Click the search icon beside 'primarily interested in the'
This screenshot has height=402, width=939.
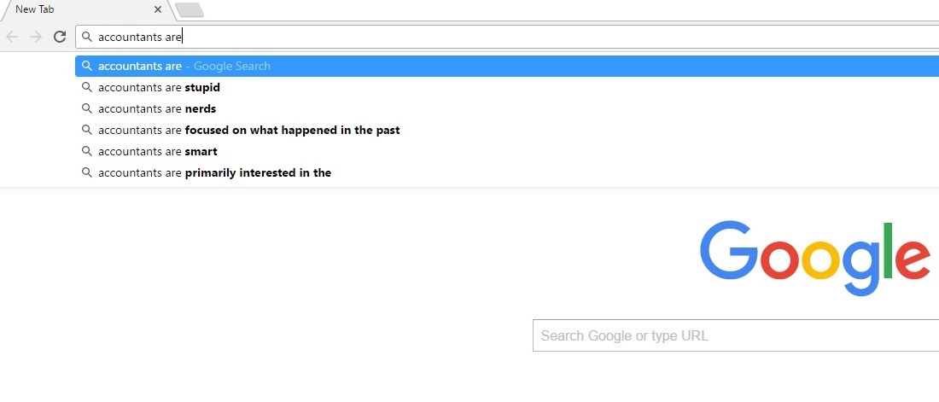pos(87,173)
